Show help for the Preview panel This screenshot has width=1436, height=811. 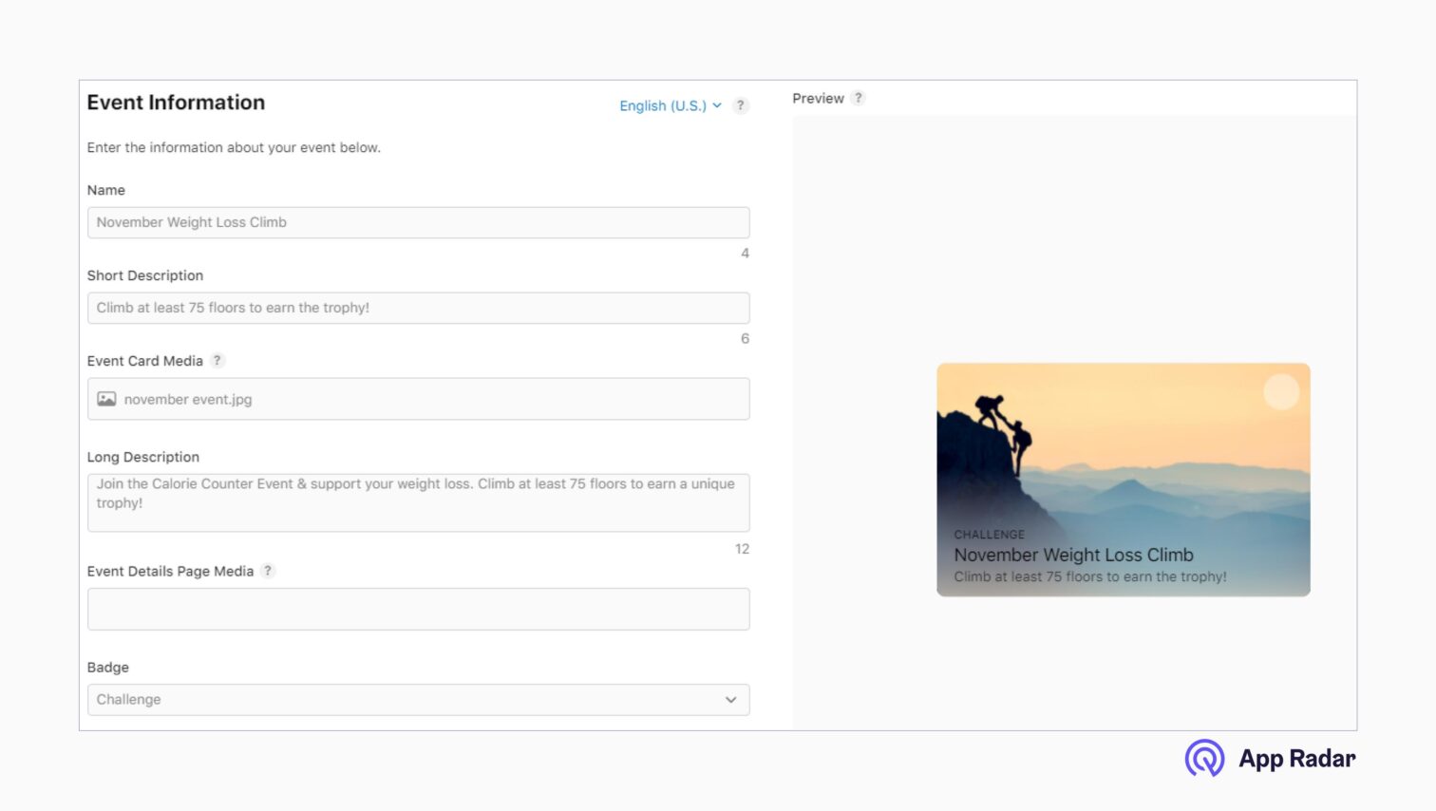pyautogui.click(x=859, y=97)
